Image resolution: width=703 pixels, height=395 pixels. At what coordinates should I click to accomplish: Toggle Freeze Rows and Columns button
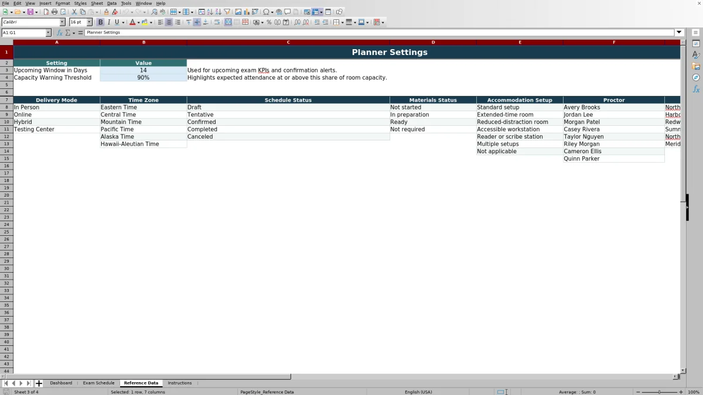tap(315, 12)
